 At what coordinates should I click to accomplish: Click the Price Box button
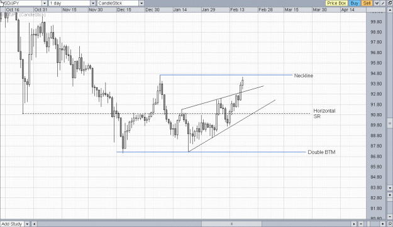pos(336,3)
